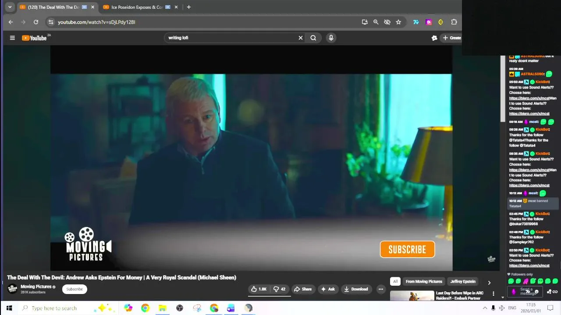Open File Explorer from the taskbar

pos(162,308)
